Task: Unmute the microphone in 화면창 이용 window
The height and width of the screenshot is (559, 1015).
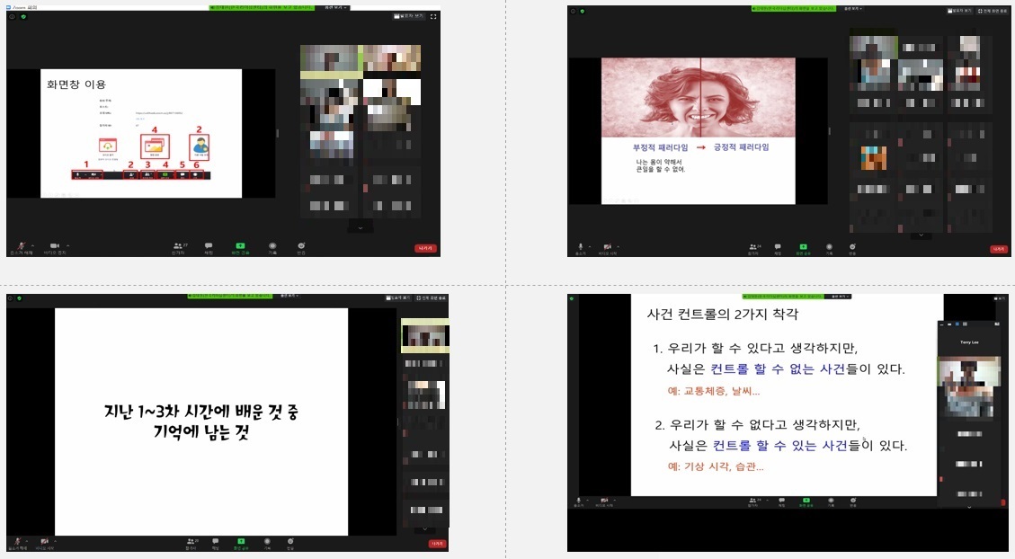Action: [20, 247]
